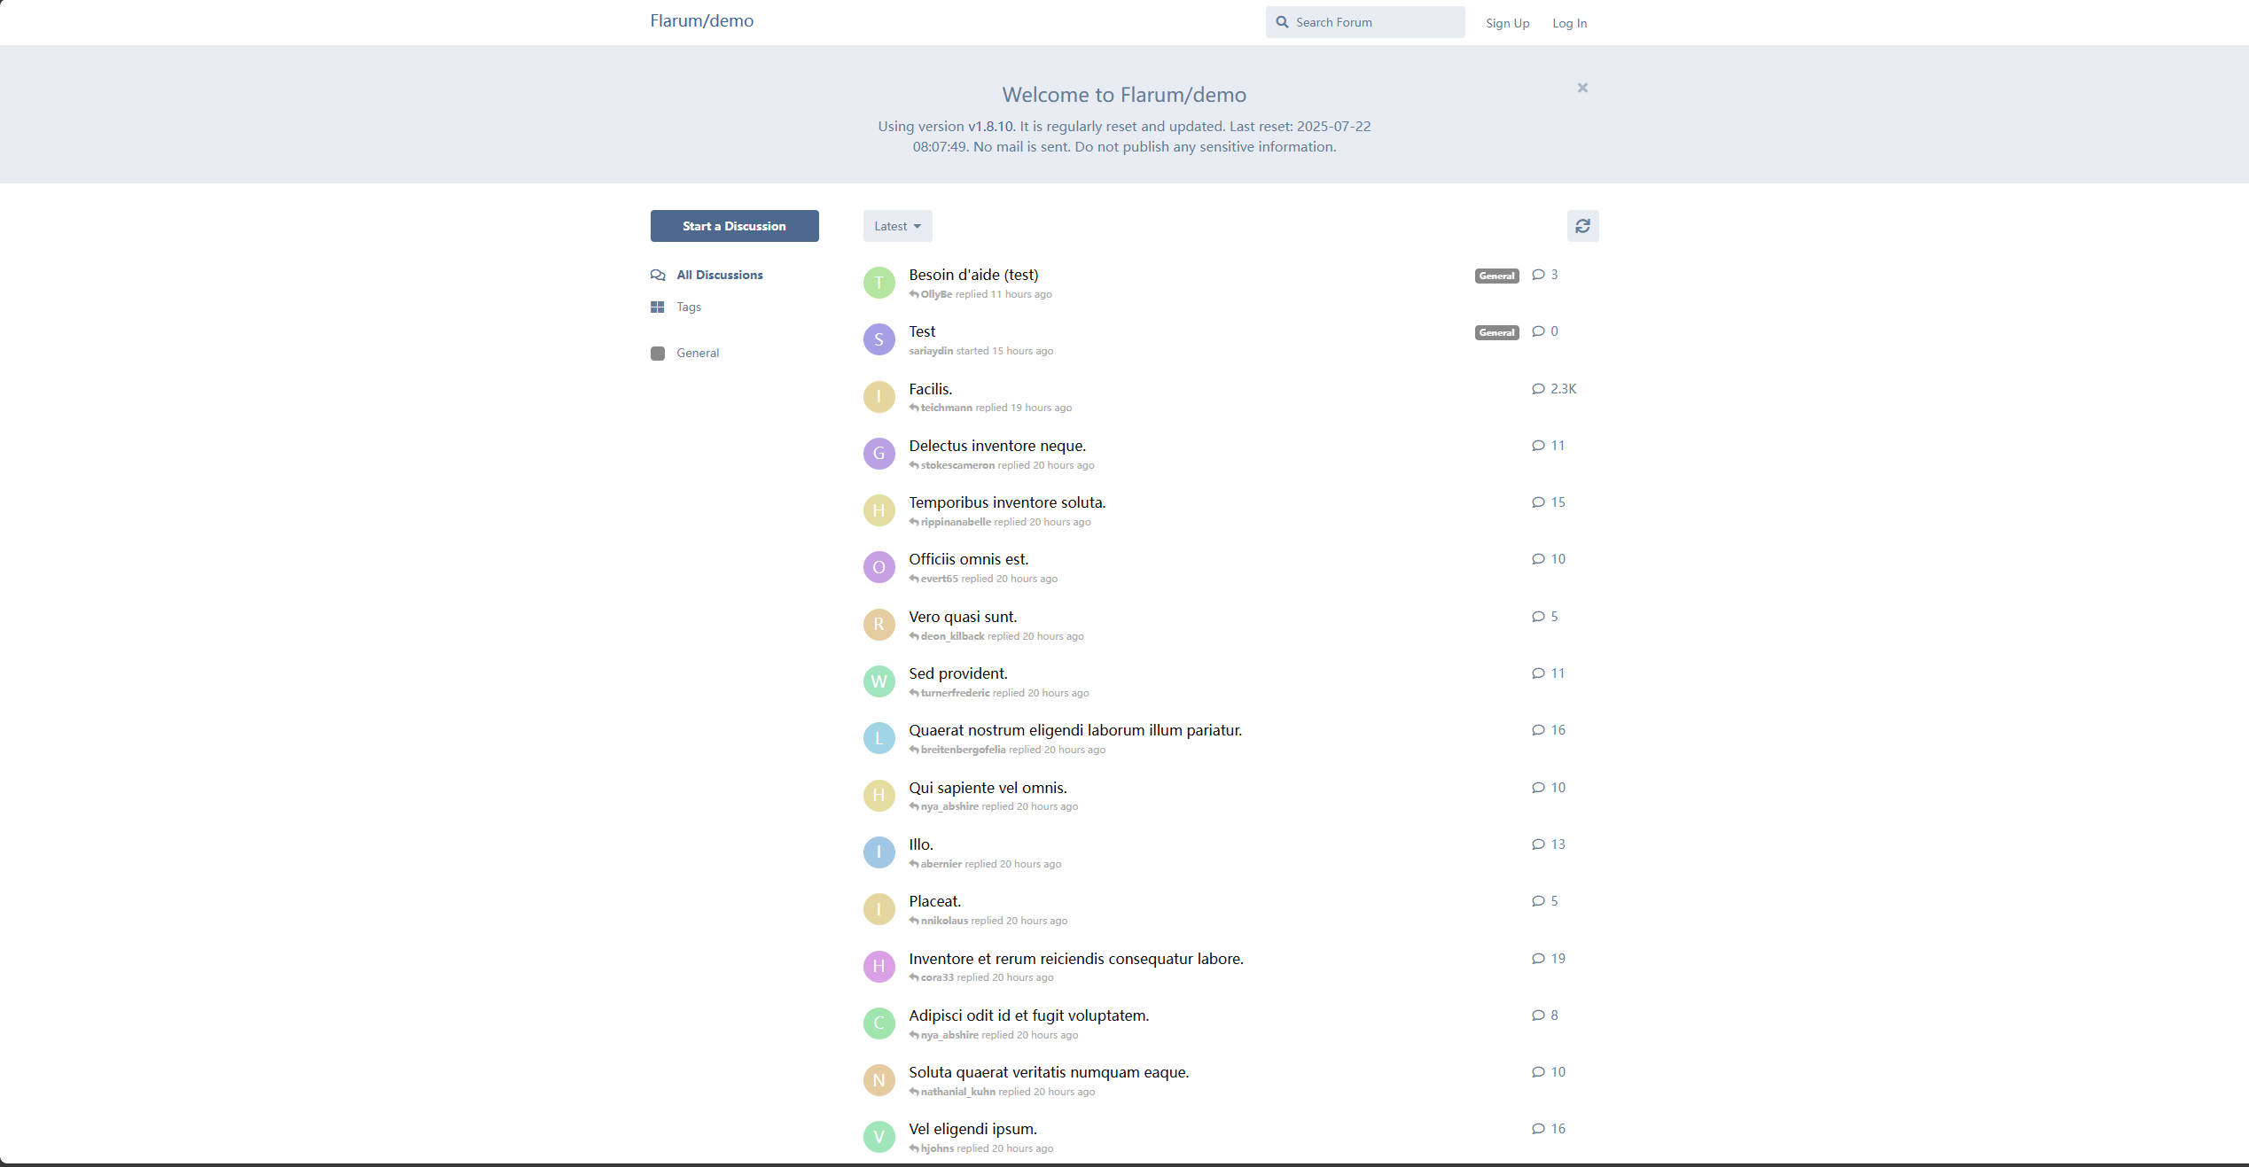The height and width of the screenshot is (1167, 2249).
Task: Open the Latest sort dropdown
Action: 897,226
